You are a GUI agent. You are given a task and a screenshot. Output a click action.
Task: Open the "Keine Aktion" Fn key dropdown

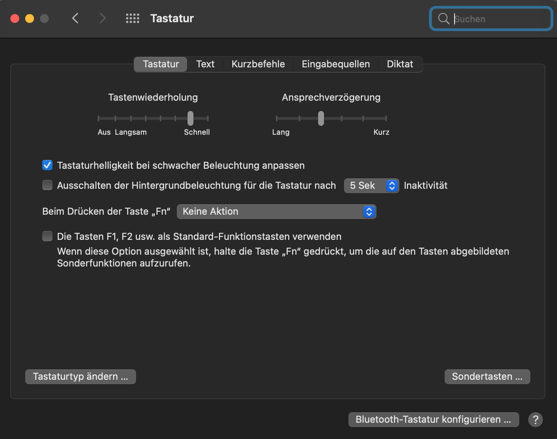coord(276,211)
